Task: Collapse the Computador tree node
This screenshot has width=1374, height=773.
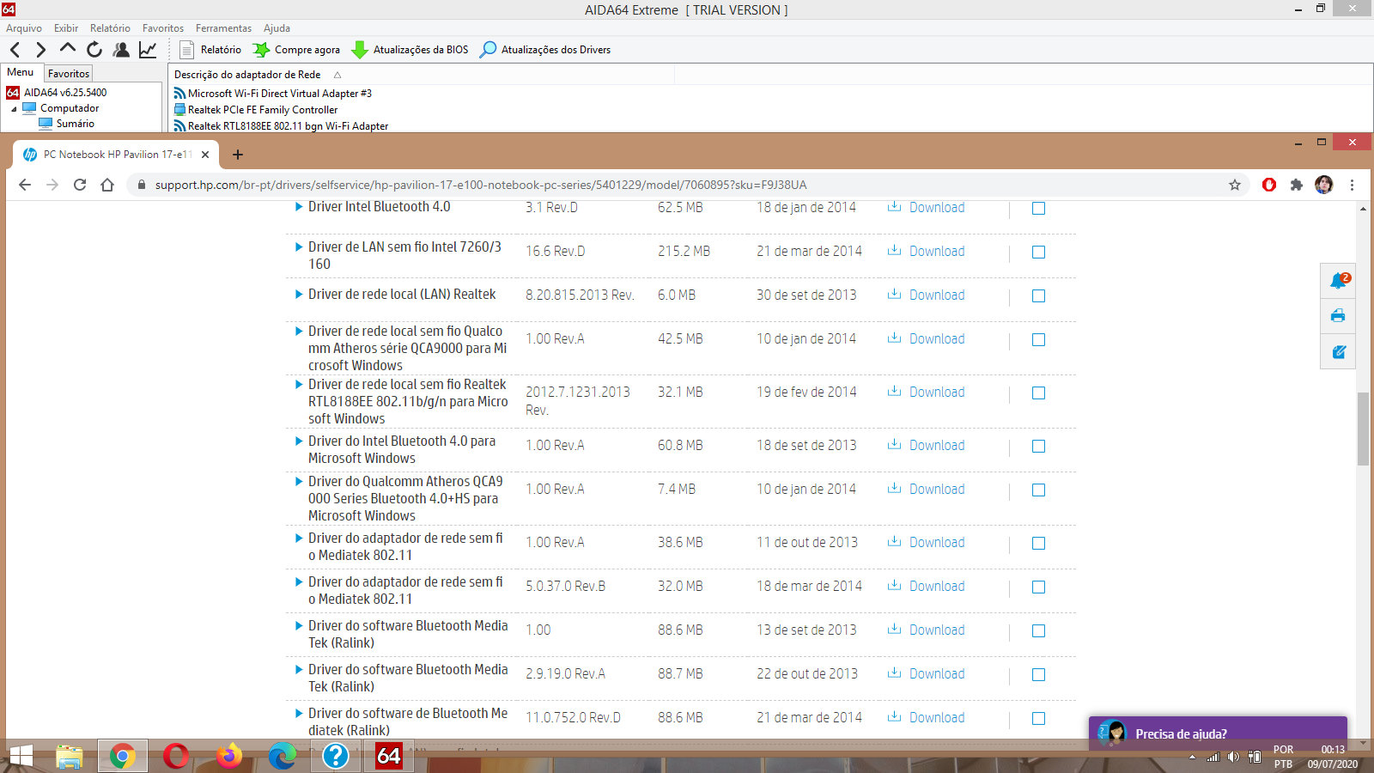Action: click(14, 109)
